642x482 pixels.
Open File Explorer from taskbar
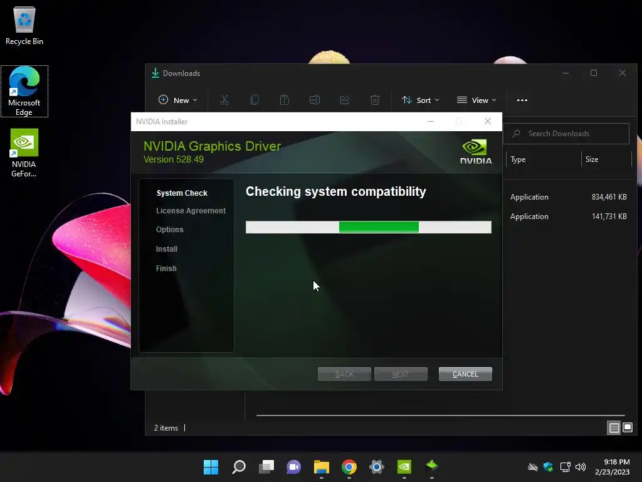(322, 467)
